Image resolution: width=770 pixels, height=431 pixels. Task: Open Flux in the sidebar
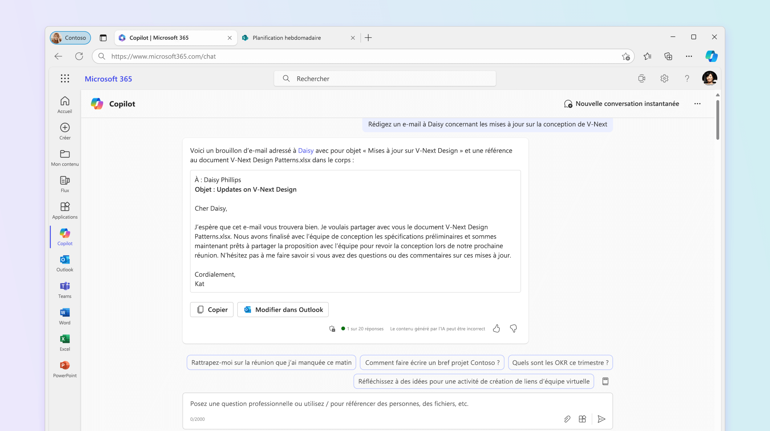[65, 184]
